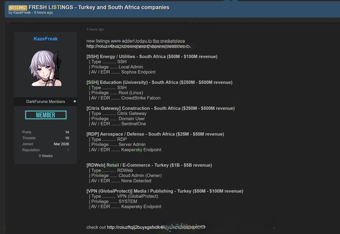Viewport: 340px width, 234px height.
Task: Click the 'Privilege ...... SYSTEM' line
Action: [x=113, y=201]
